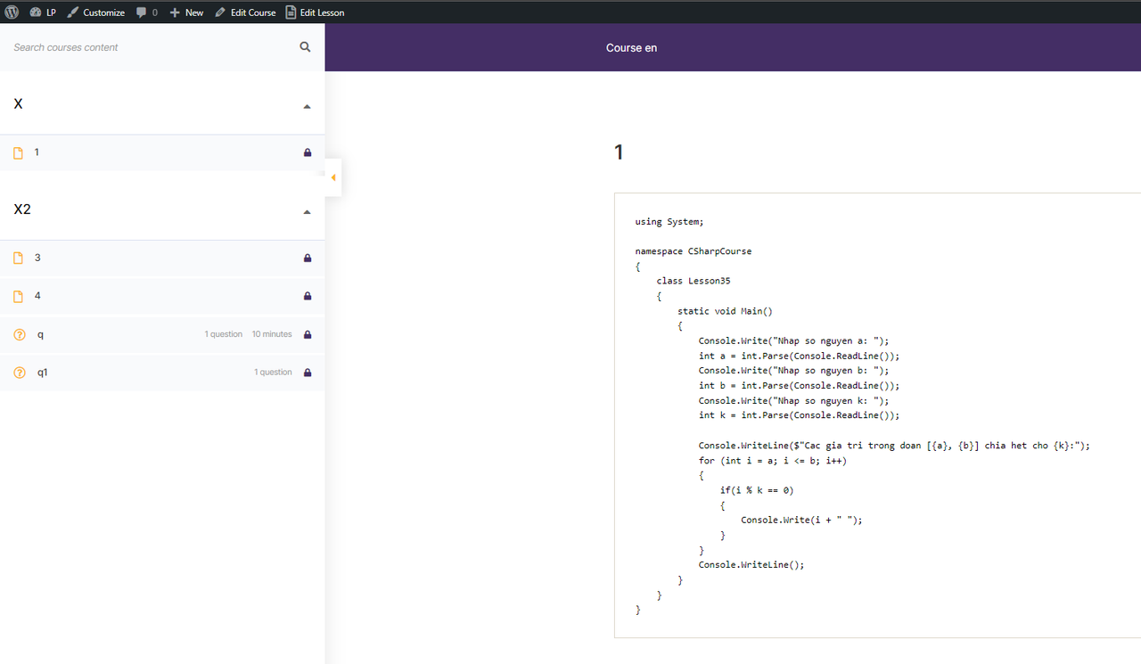Click the question mark icon beside q1
Screen dimensions: 1141x664
(x=20, y=372)
